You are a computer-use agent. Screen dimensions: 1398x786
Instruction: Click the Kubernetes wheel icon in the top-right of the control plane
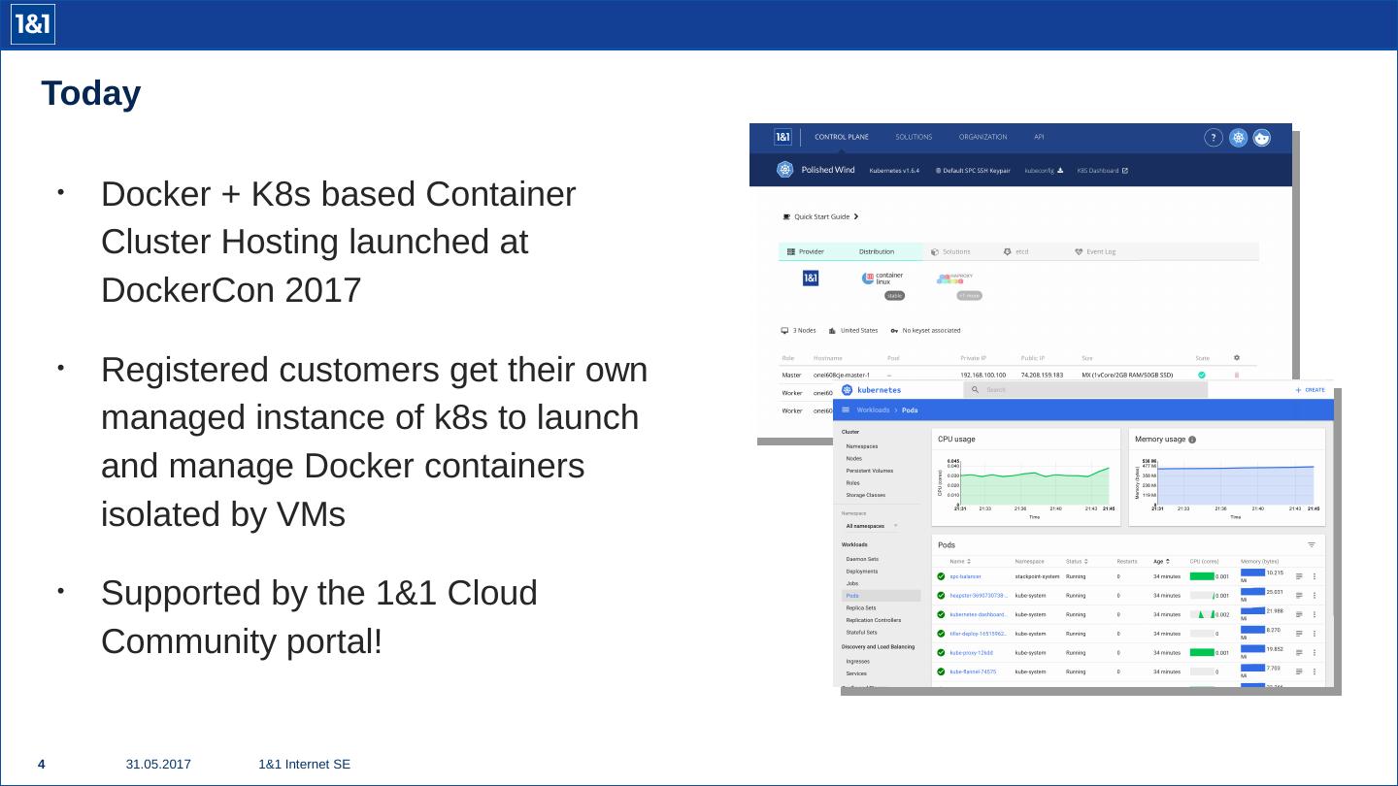click(x=1238, y=138)
